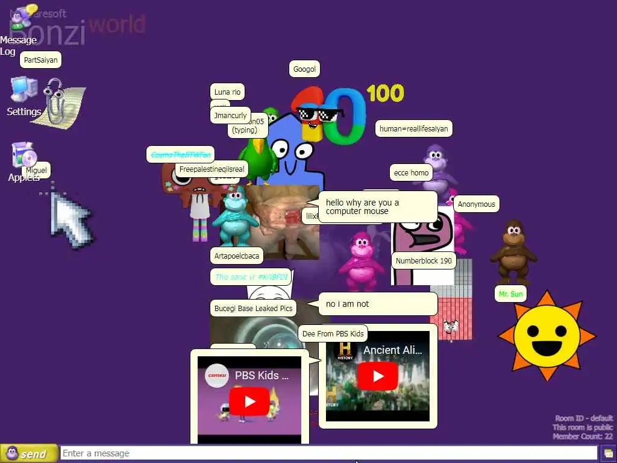
Task: Click the PBS Kids video channel avatar
Action: click(x=217, y=376)
